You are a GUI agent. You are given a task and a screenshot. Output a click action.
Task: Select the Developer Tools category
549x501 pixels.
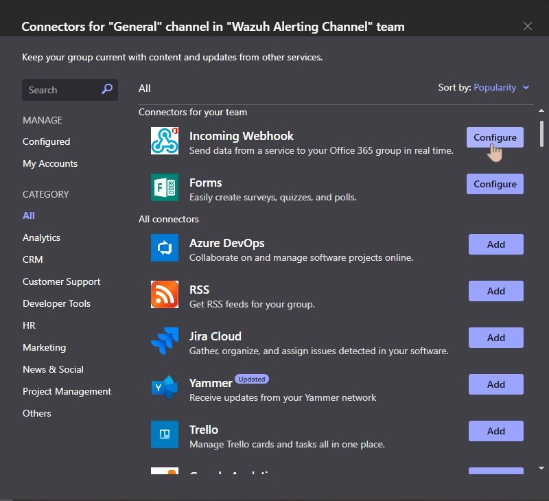(x=56, y=303)
